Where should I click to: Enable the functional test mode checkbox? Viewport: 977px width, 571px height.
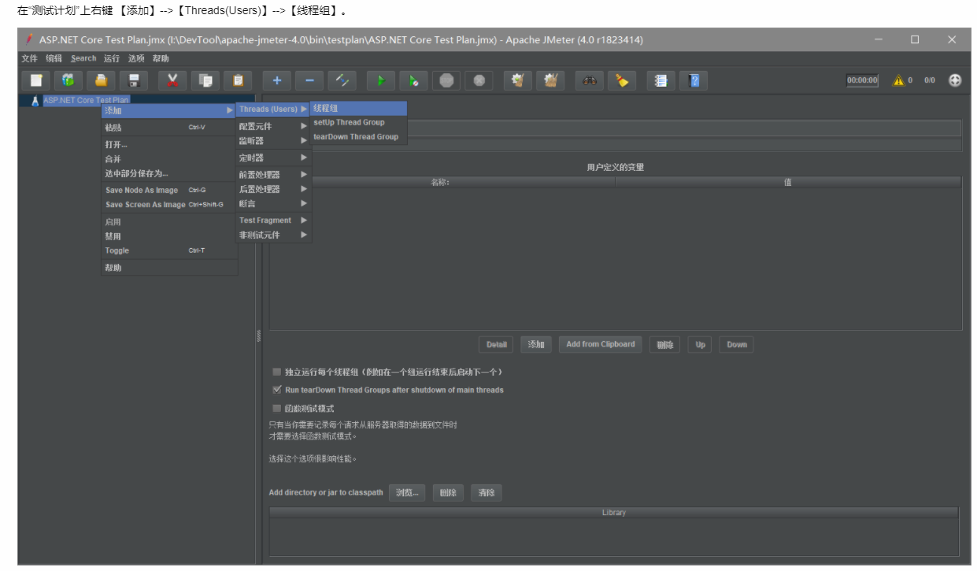276,409
